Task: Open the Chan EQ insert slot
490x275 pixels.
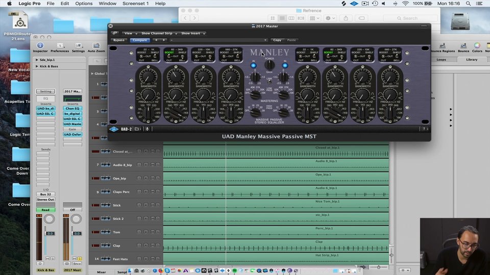Action: tap(72, 108)
